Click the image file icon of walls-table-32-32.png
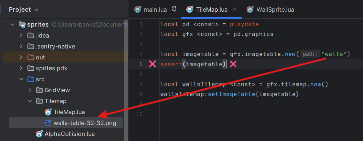This screenshot has width=363, height=141. tap(48, 123)
